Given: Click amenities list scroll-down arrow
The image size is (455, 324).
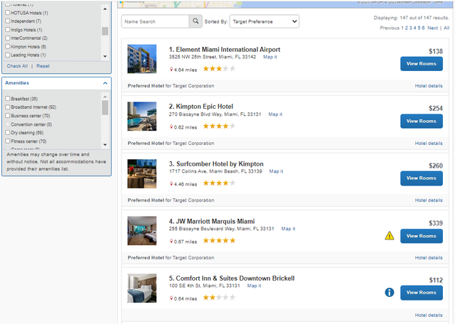Looking at the screenshot, I should click(x=105, y=144).
